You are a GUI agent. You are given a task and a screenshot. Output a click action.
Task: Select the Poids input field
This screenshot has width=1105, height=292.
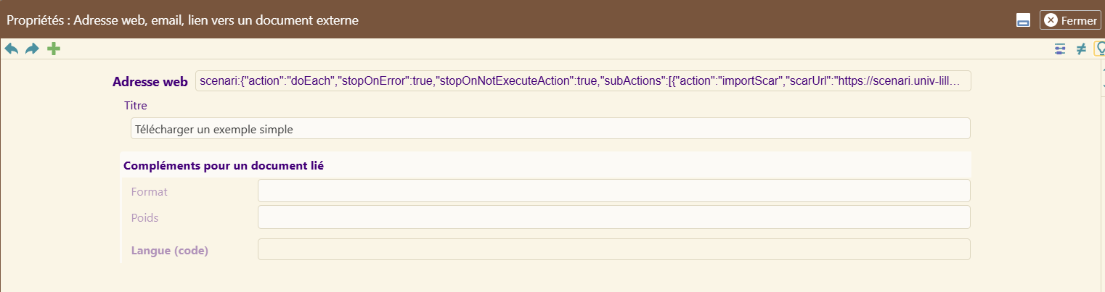click(614, 217)
